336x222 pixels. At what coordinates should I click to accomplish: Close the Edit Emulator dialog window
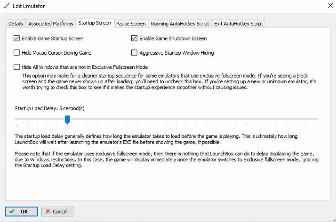pyautogui.click(x=330, y=6)
